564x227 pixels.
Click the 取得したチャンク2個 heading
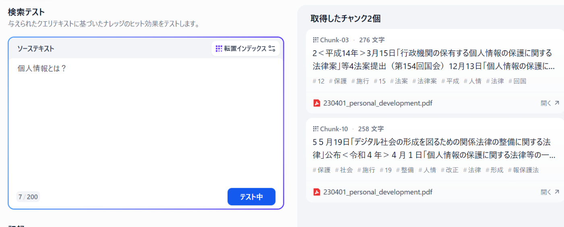tap(346, 18)
